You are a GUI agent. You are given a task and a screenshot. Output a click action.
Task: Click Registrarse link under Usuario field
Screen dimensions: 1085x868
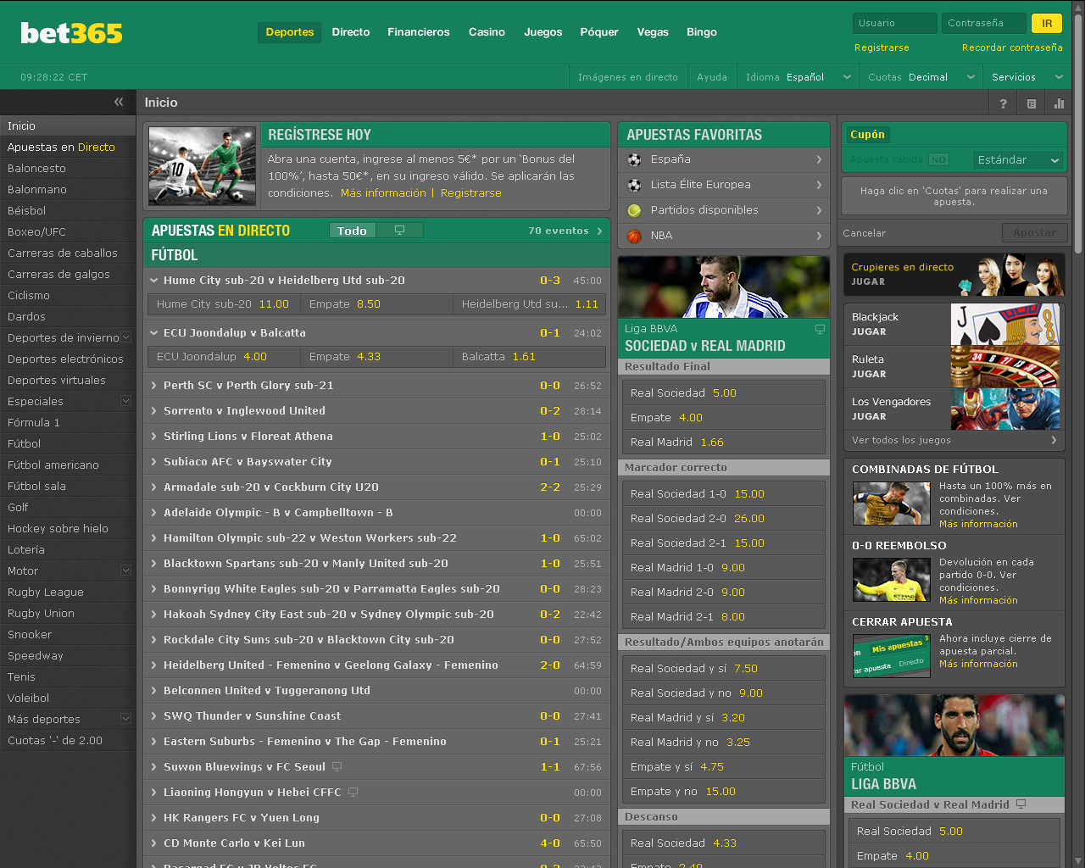click(x=882, y=47)
